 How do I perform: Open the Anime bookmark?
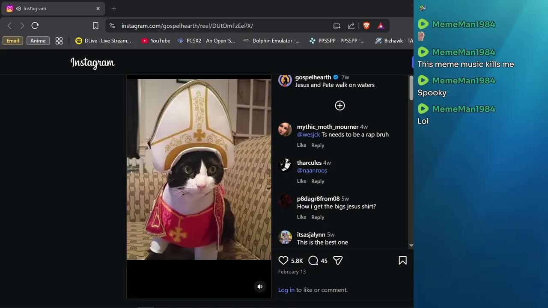click(x=38, y=41)
